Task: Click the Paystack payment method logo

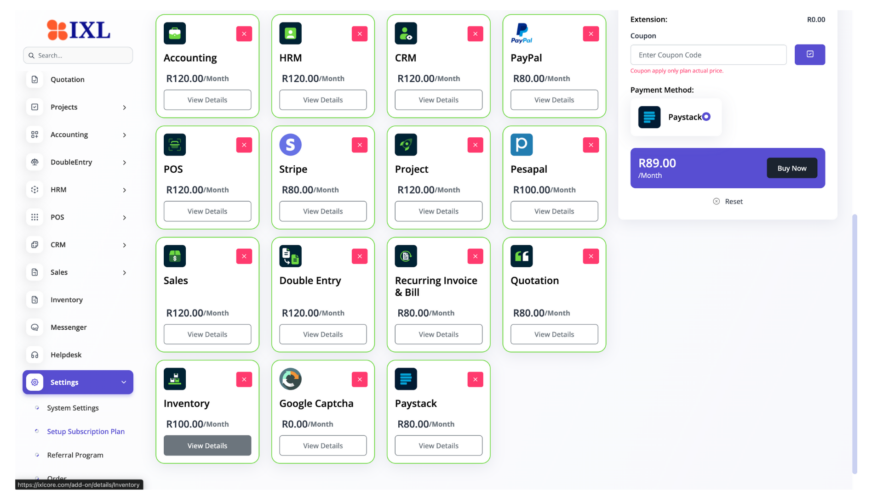Action: coord(649,117)
